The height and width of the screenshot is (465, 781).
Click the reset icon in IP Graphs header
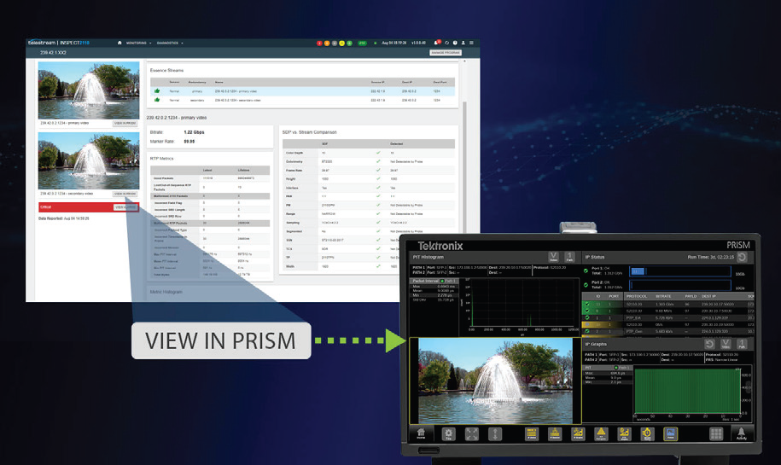coord(710,344)
